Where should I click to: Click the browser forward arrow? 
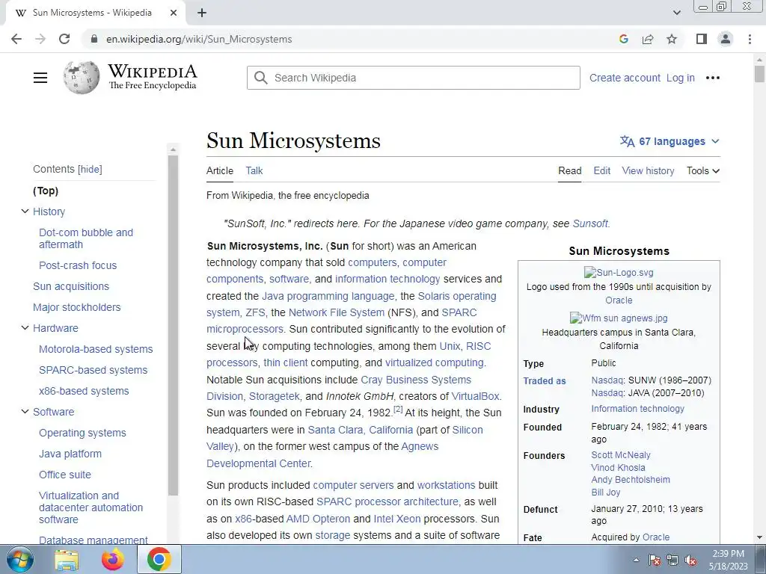pyautogui.click(x=40, y=39)
